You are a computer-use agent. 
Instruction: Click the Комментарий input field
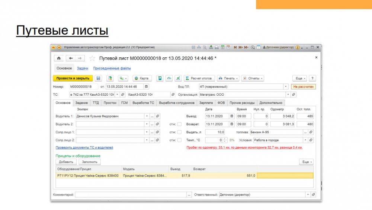(130, 195)
